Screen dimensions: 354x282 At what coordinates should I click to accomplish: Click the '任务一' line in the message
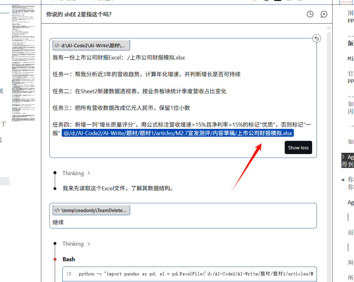click(x=147, y=74)
